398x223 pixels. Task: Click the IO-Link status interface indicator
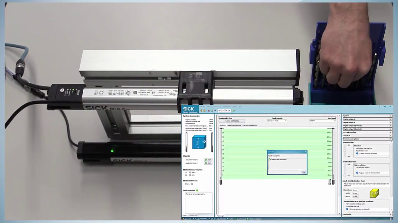coord(192,184)
